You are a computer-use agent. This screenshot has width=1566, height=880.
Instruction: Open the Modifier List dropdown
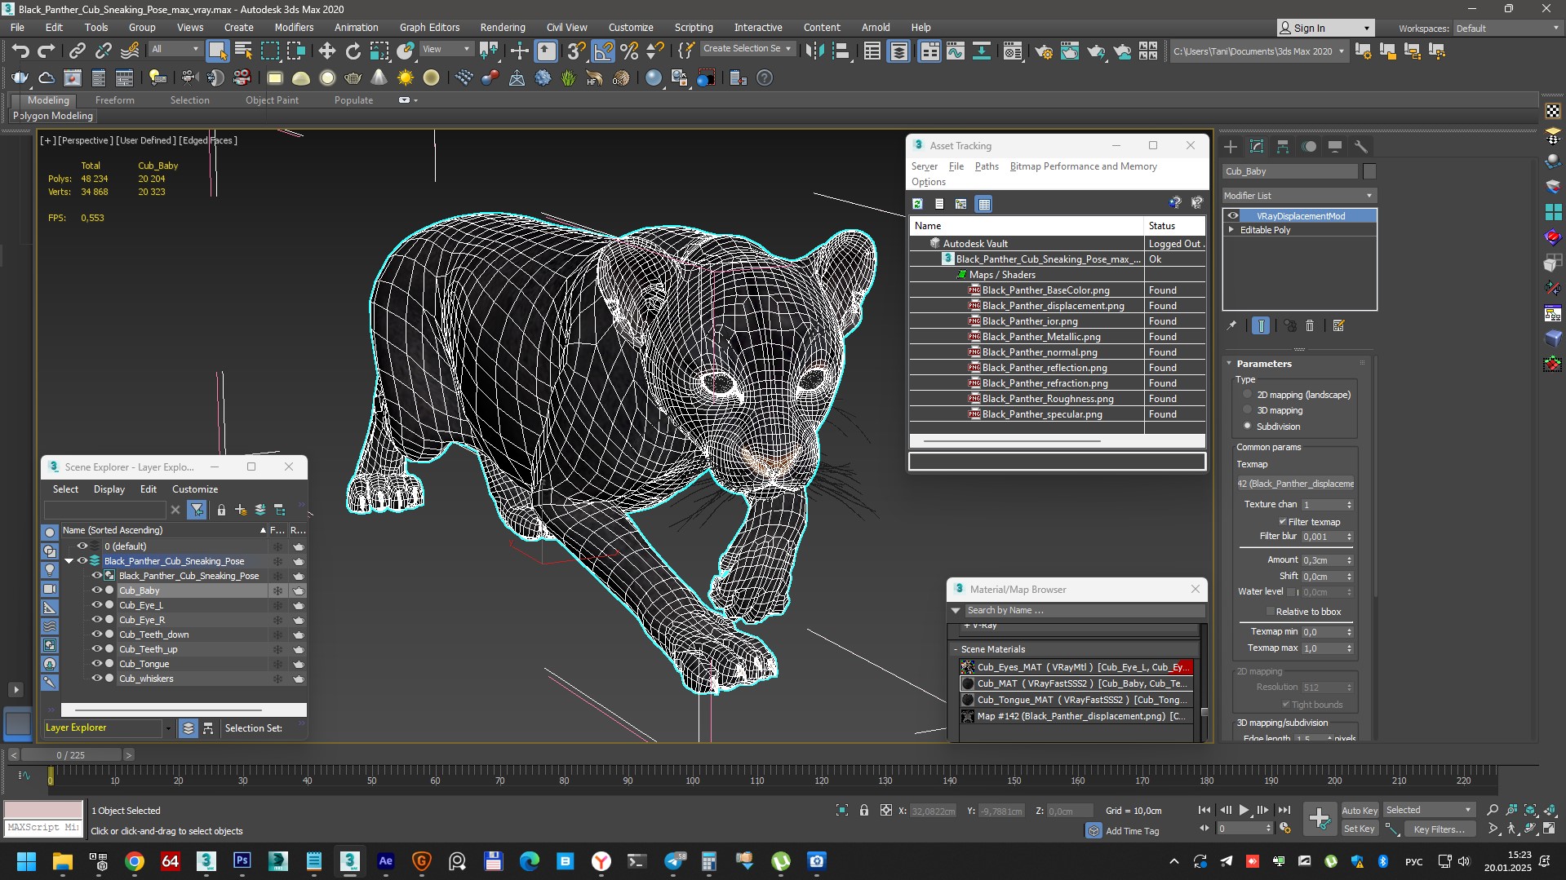[1299, 196]
